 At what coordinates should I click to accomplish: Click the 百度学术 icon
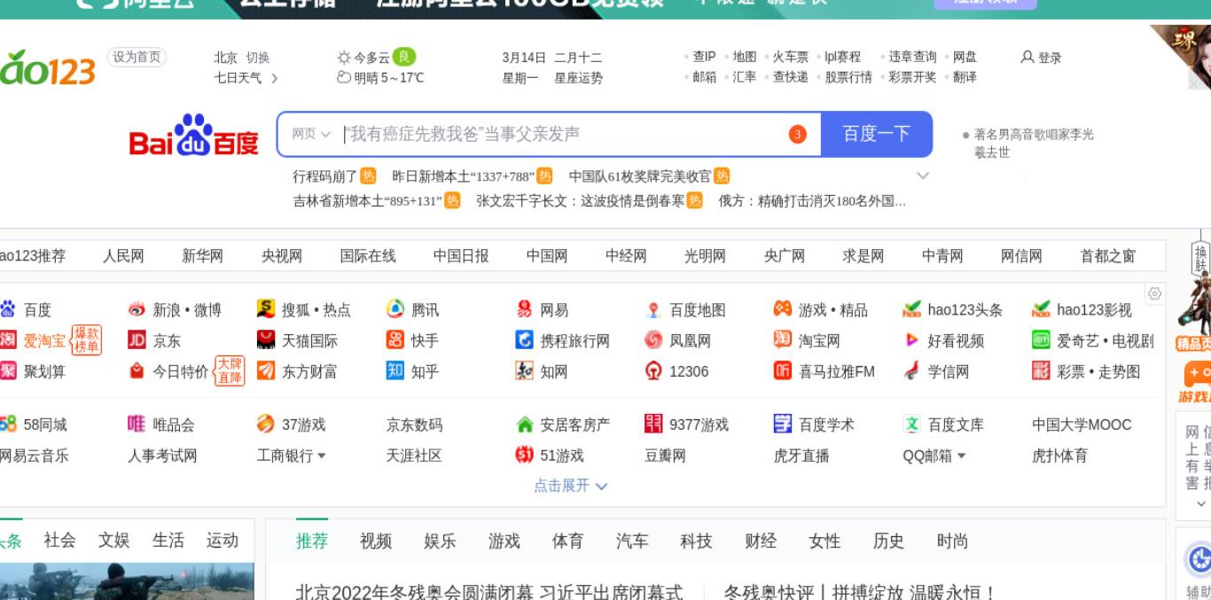(x=783, y=425)
